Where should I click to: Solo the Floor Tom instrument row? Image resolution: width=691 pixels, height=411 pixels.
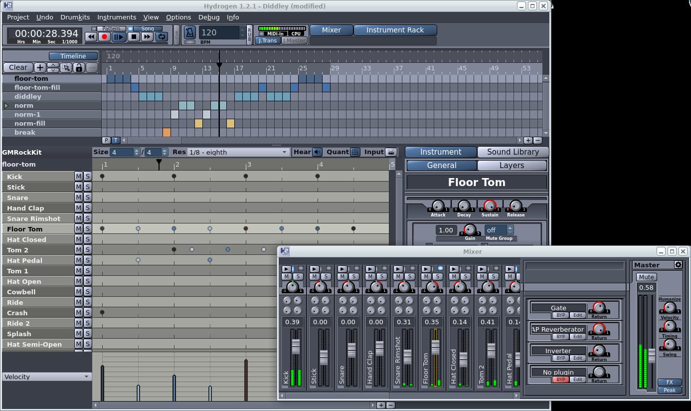(x=87, y=229)
